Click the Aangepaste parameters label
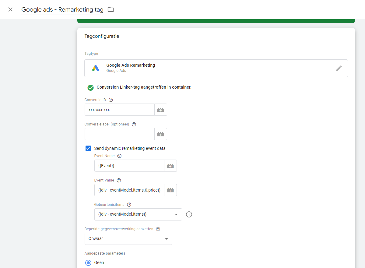Screen dimensions: 365x268 click(x=105, y=253)
